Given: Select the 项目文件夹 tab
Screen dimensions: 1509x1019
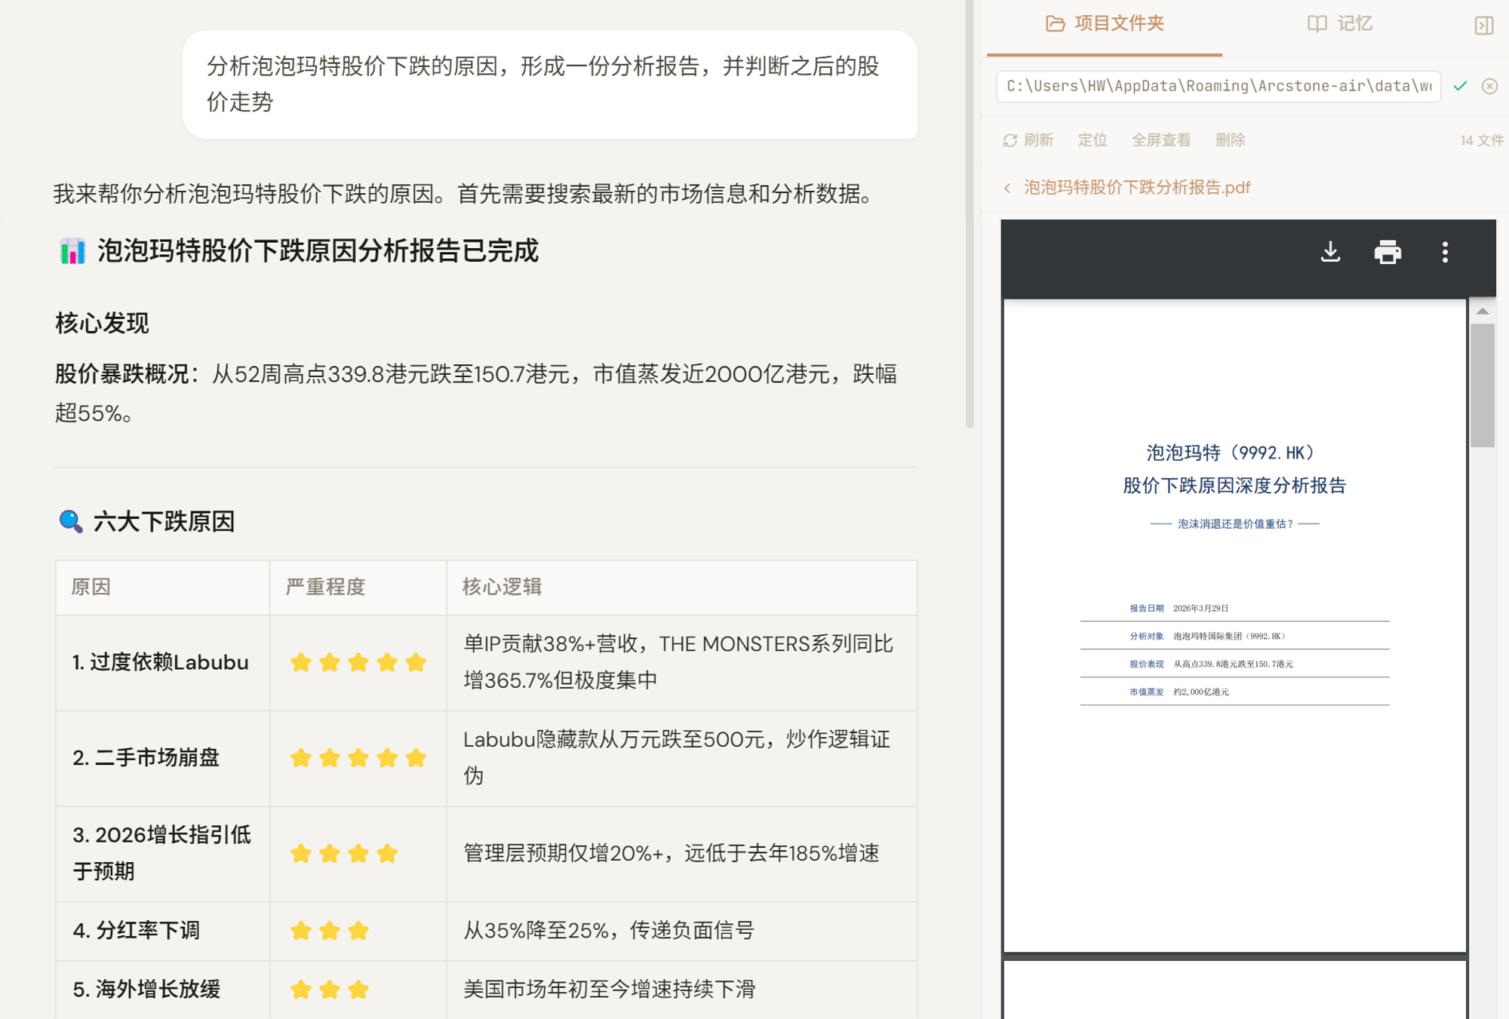Looking at the screenshot, I should pyautogui.click(x=1119, y=23).
